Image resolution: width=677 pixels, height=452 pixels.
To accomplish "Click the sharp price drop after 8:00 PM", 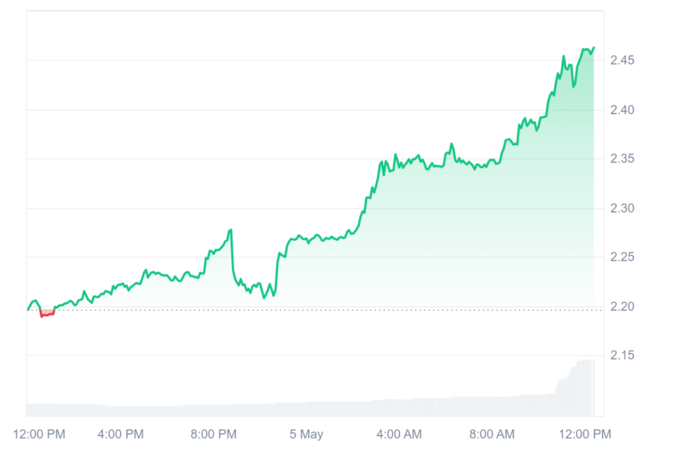I will [233, 255].
